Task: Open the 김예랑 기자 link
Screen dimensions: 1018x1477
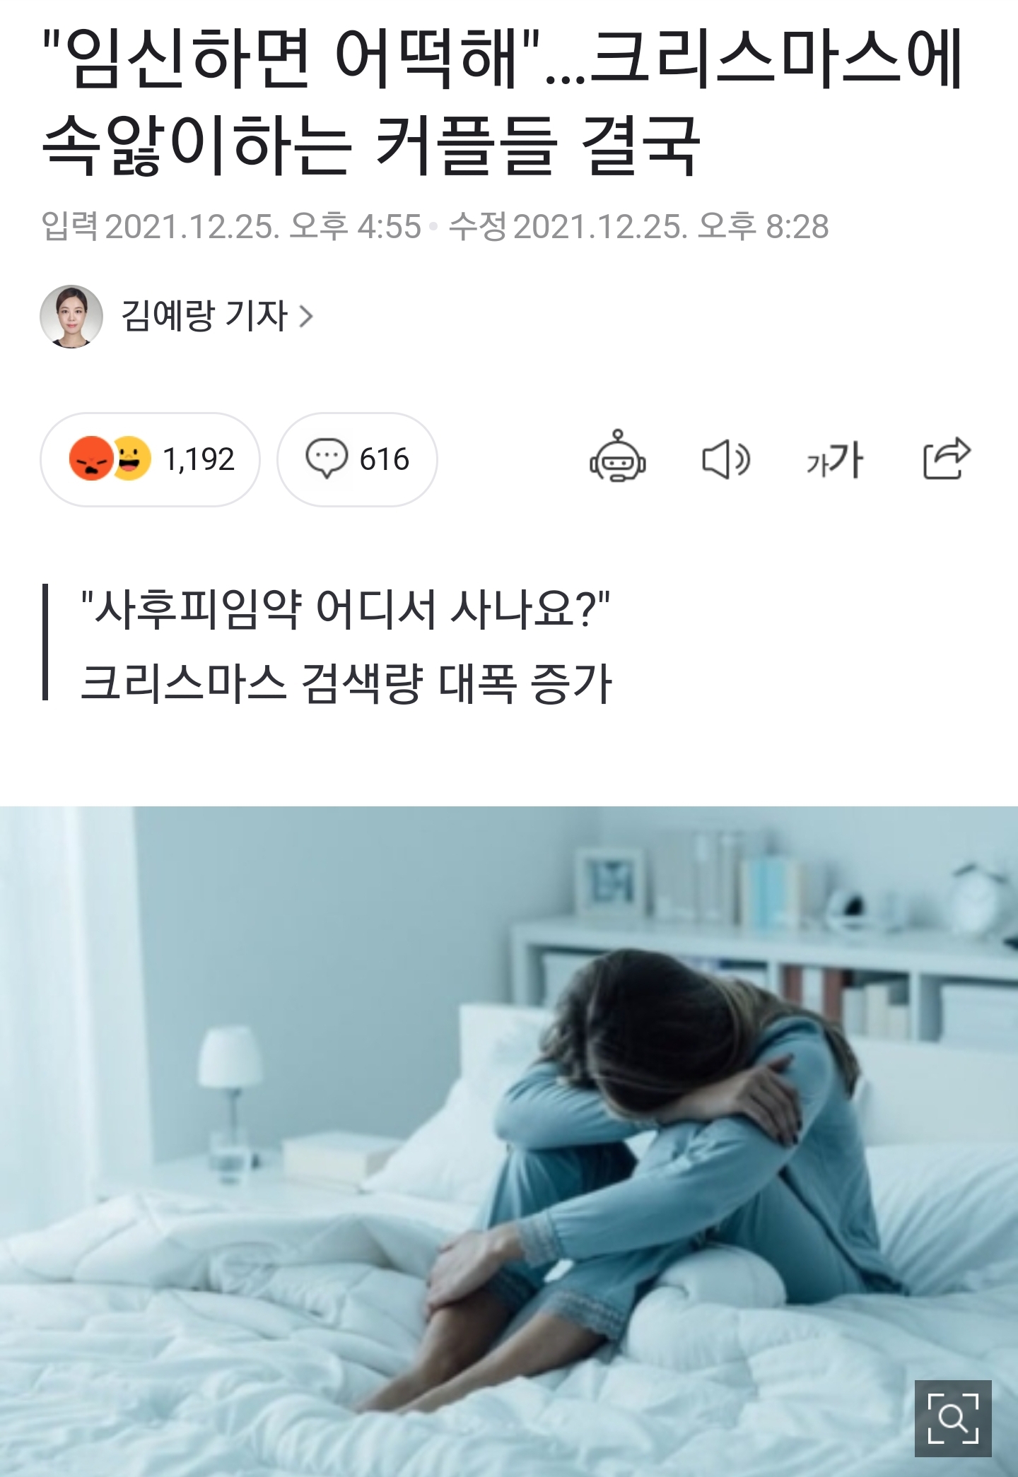Action: click(205, 316)
